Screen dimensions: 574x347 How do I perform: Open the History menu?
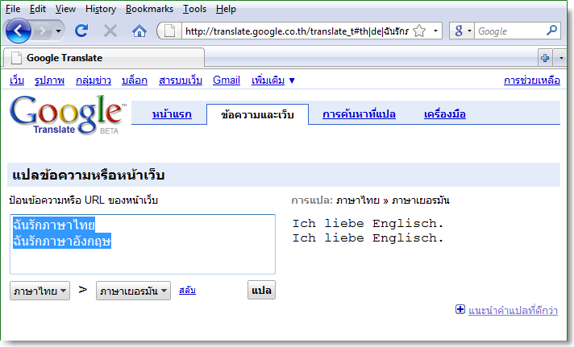(101, 9)
